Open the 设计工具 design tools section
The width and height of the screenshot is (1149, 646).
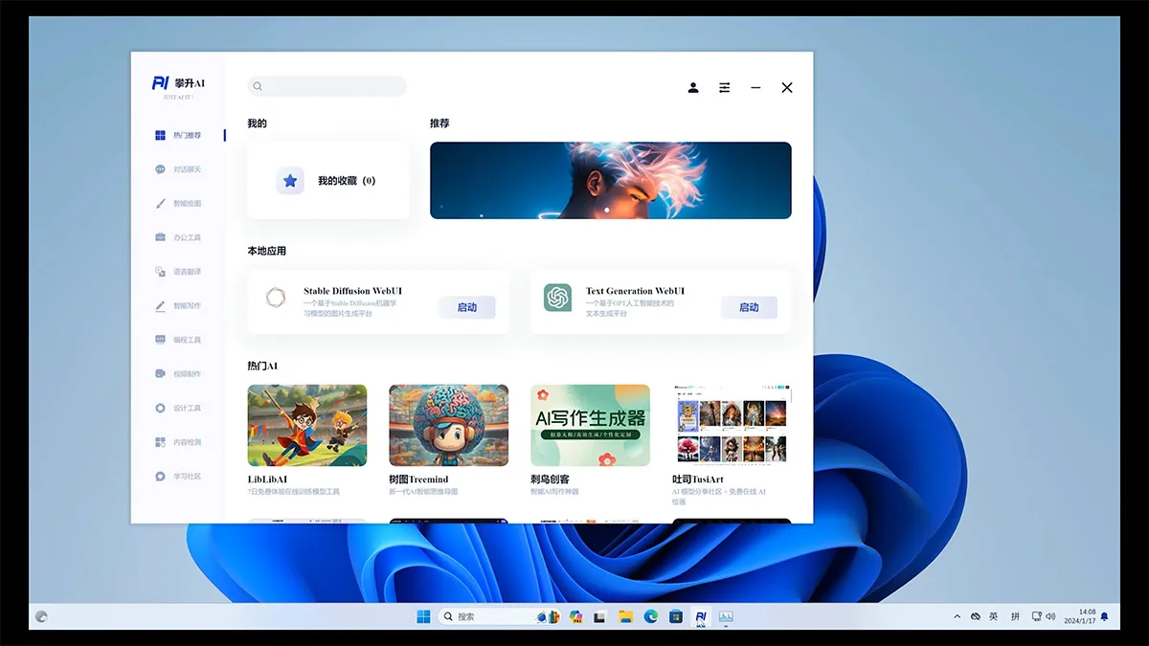(x=178, y=408)
